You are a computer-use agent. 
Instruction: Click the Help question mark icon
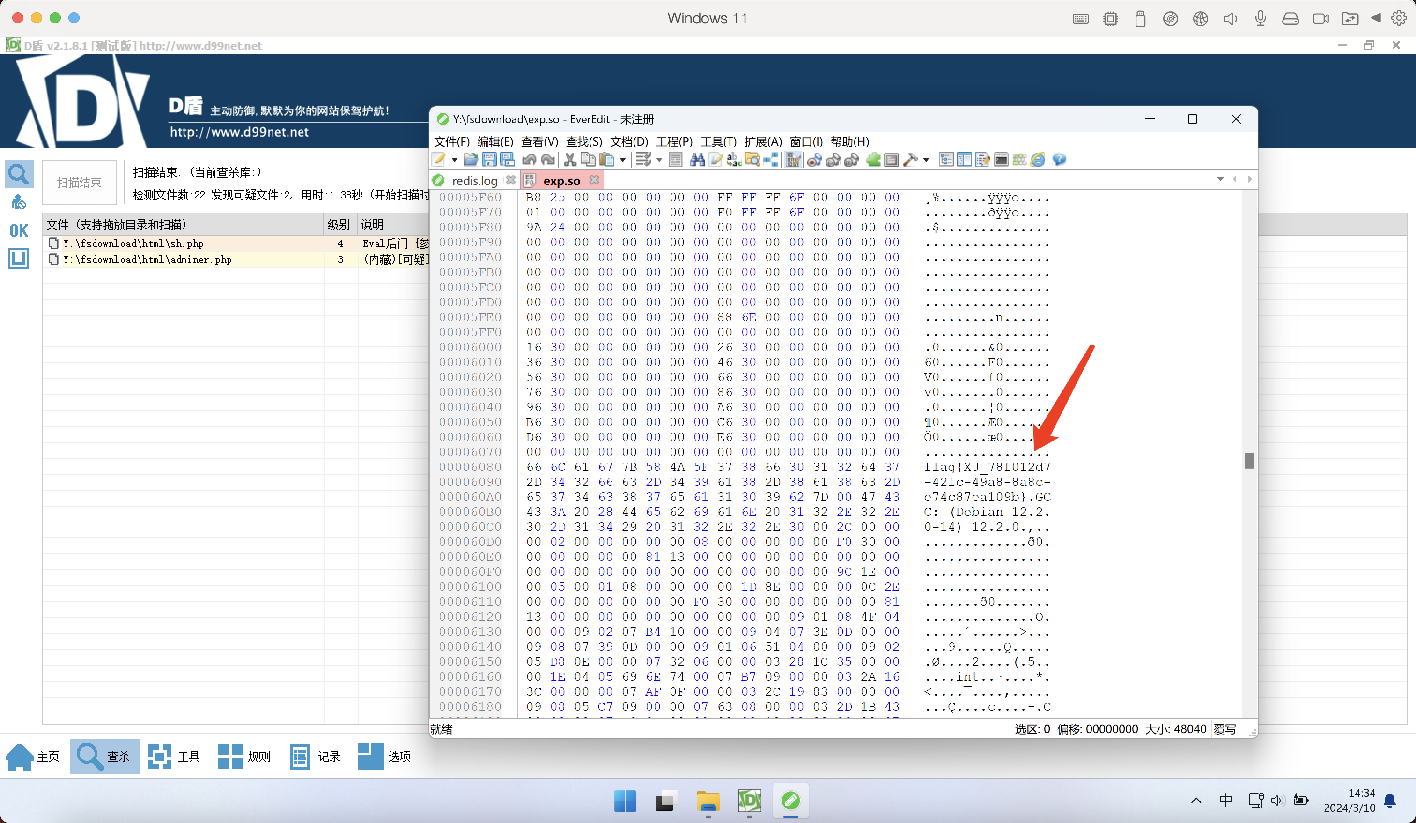click(x=1059, y=160)
